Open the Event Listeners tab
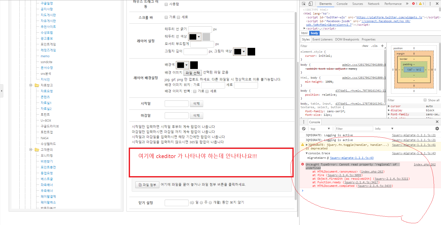The height and width of the screenshot is (225, 441). pyautogui.click(x=322, y=39)
